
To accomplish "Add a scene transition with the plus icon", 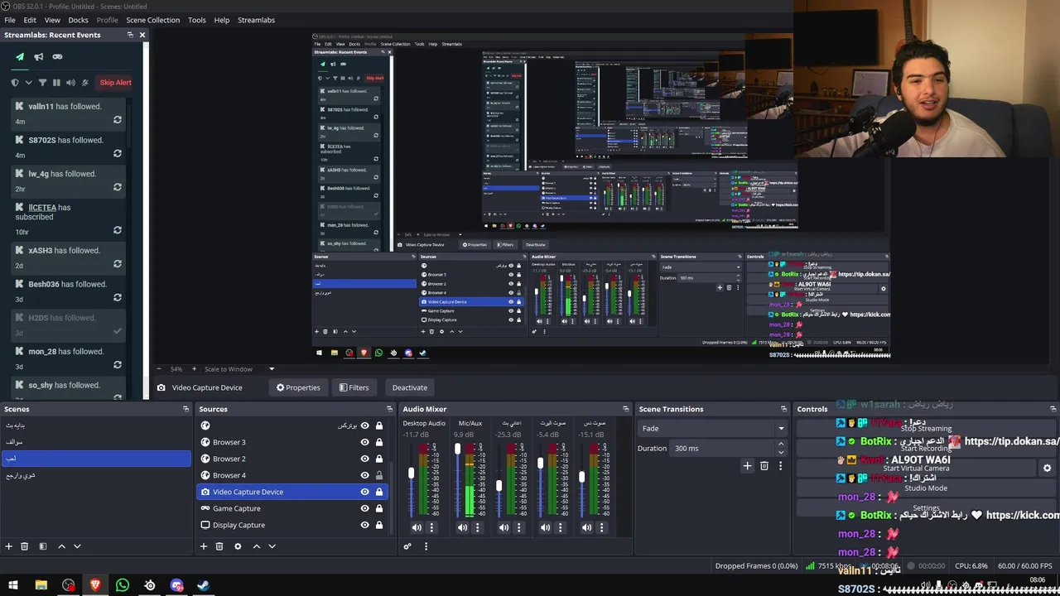I will point(747,466).
